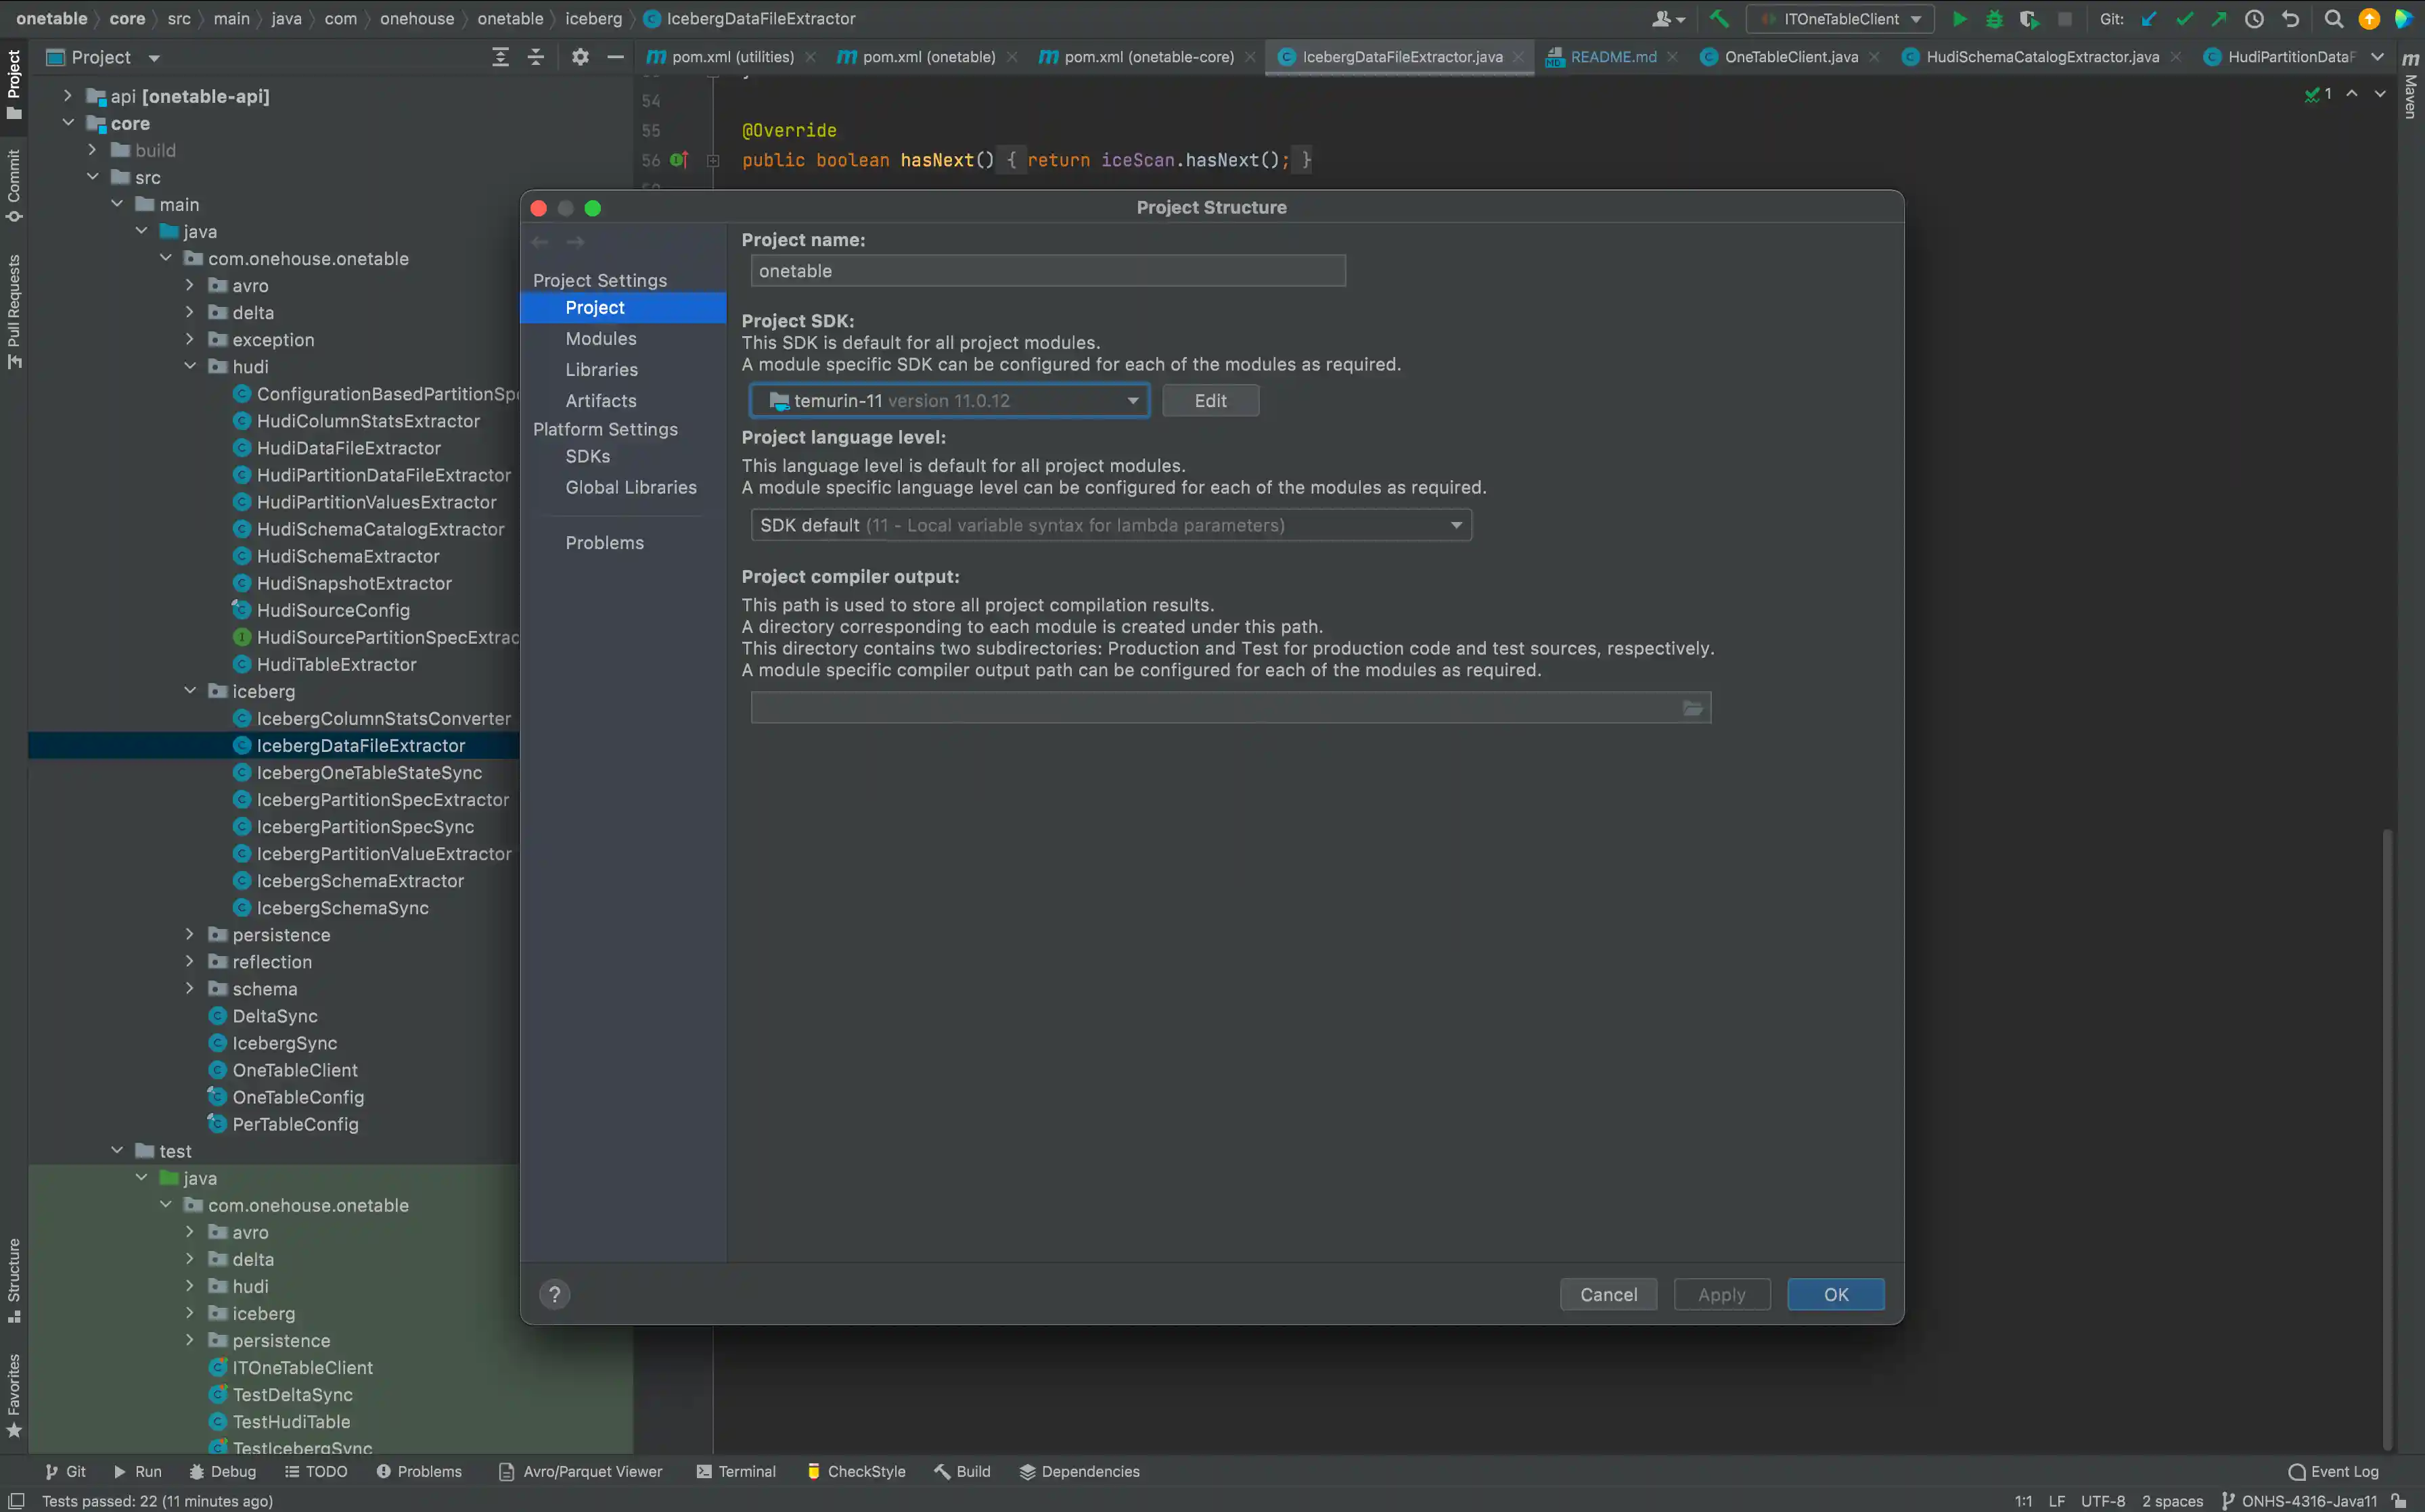This screenshot has height=1512, width=2425.
Task: Click the project tree Collapse All icon
Action: click(535, 57)
